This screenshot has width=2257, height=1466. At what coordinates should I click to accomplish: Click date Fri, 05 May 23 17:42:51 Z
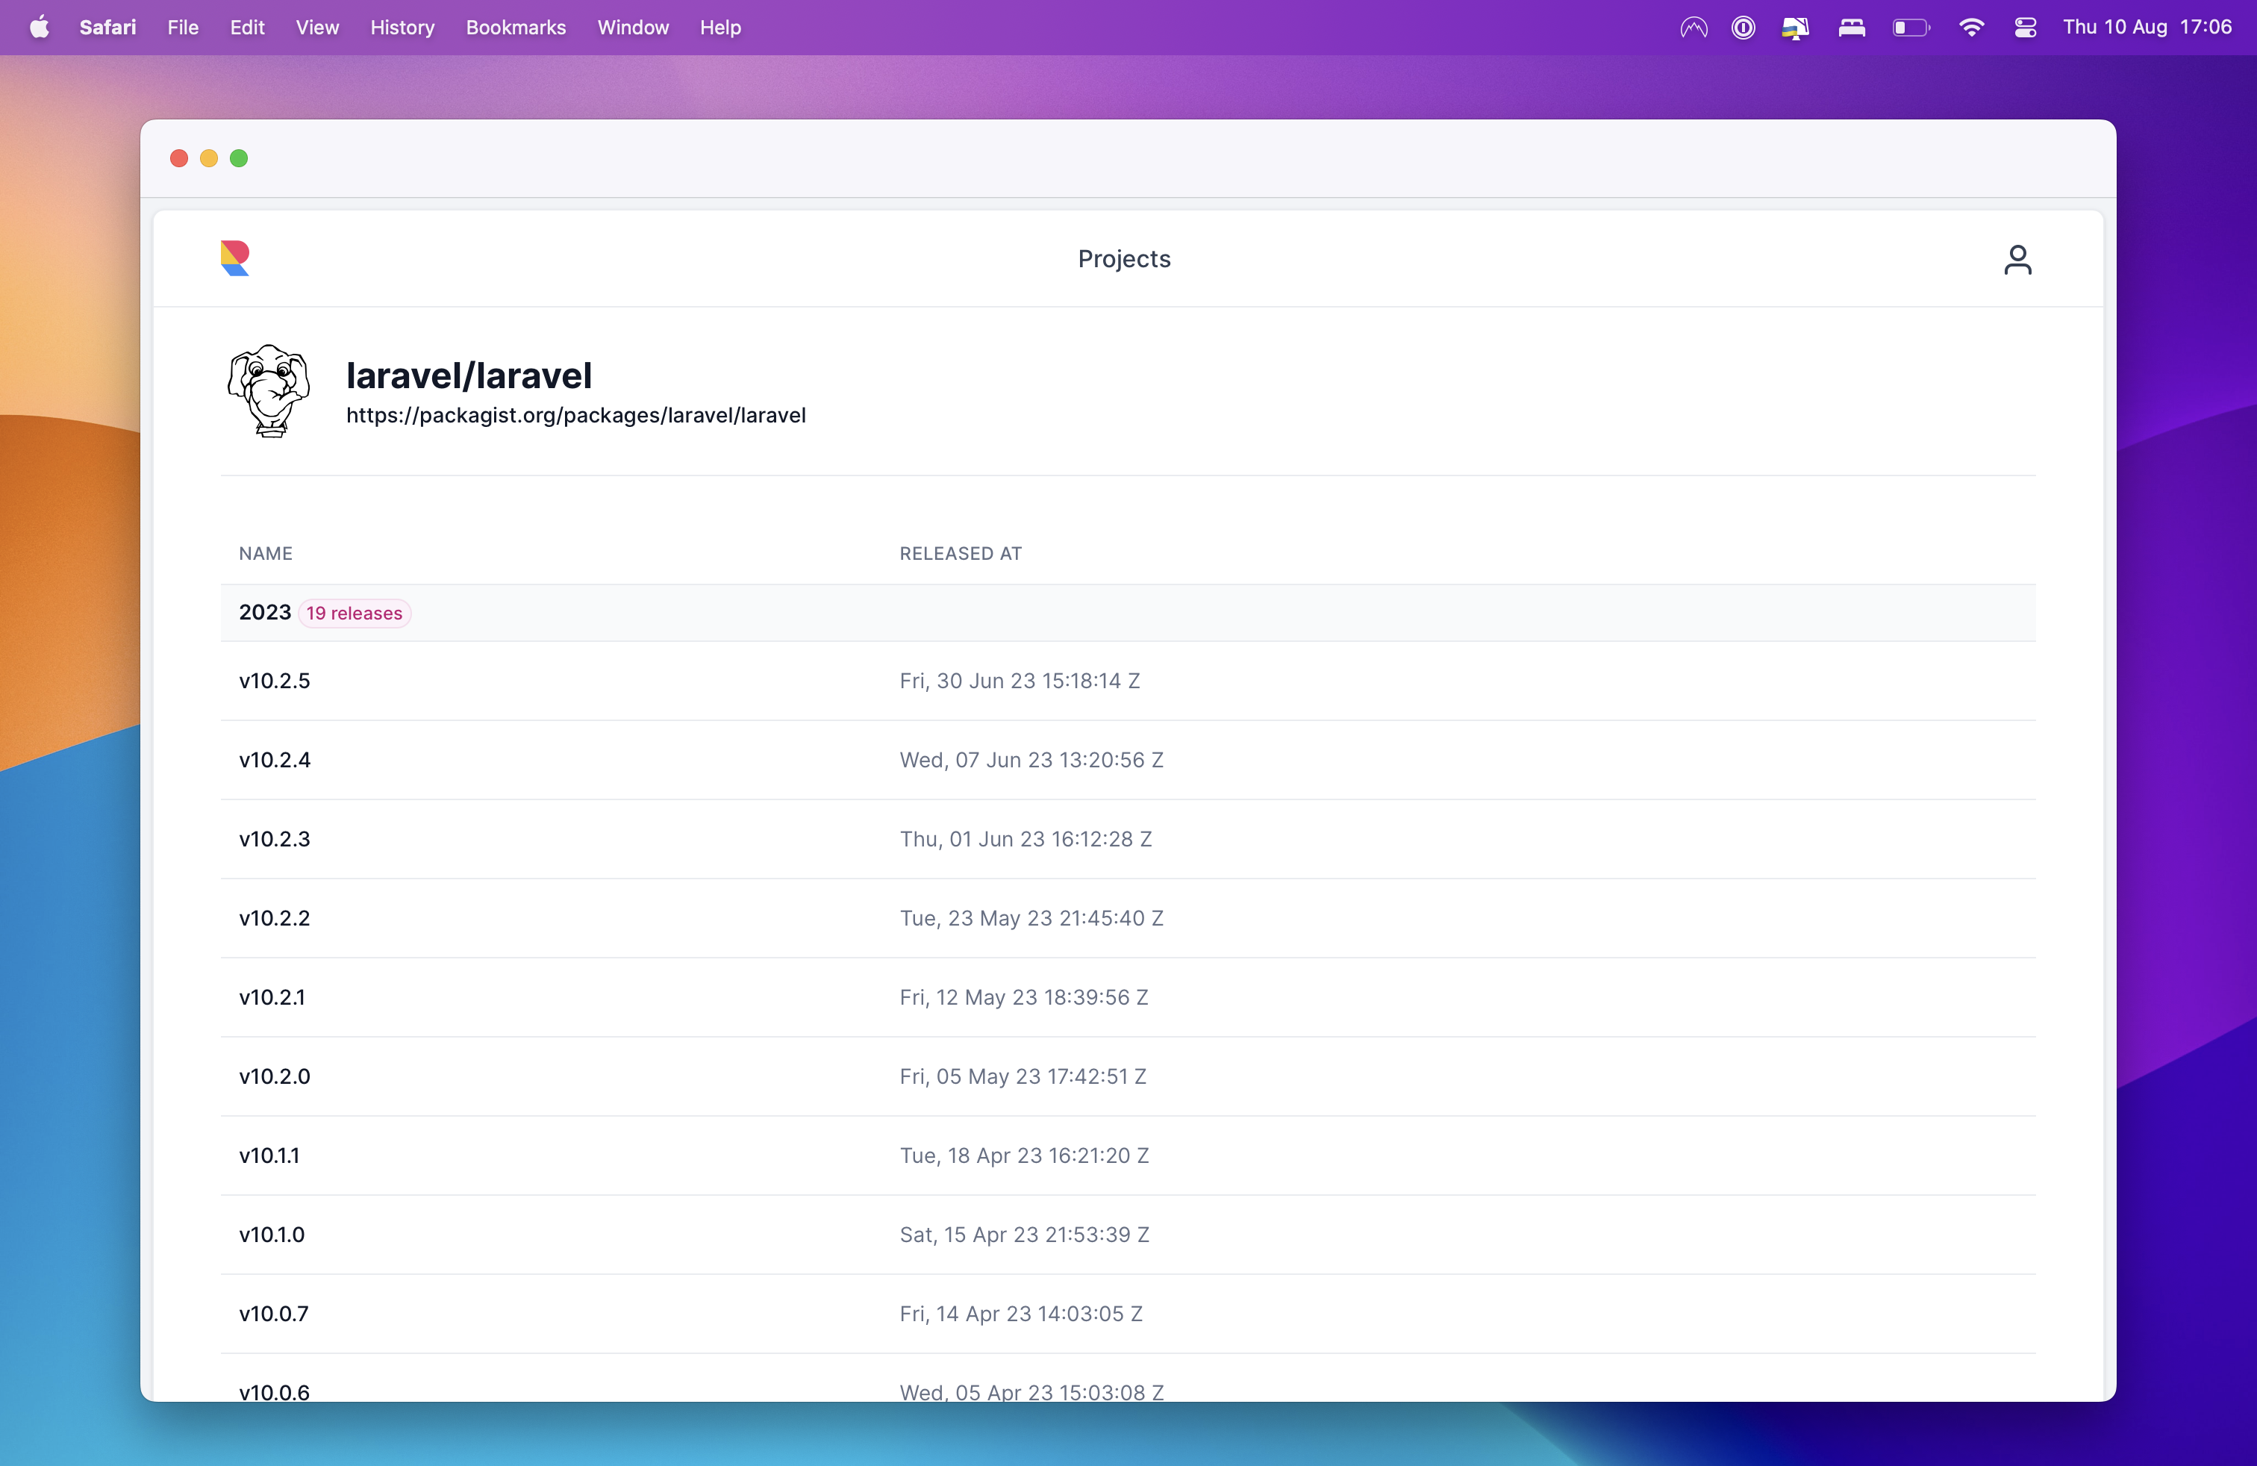tap(1023, 1076)
